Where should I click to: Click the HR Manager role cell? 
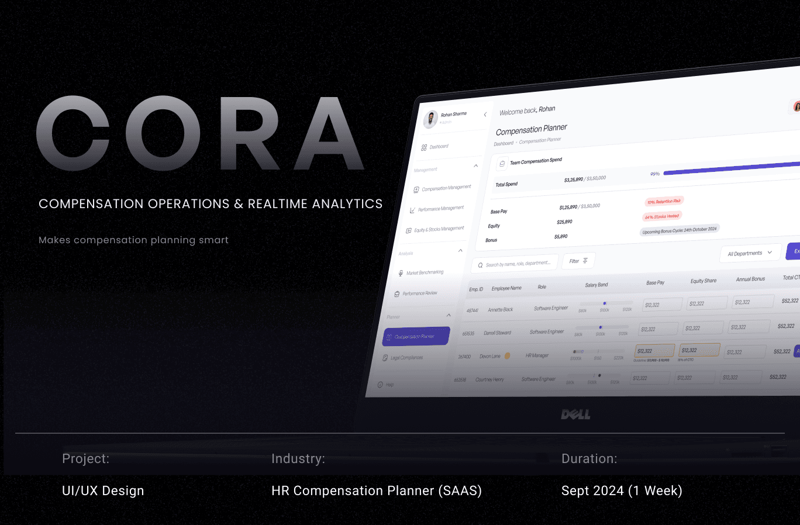537,355
